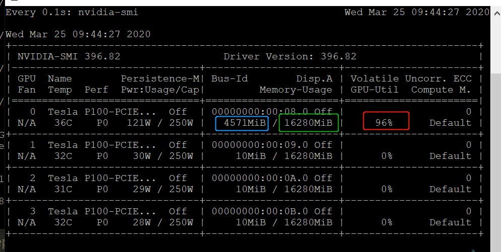Select GPU 2's "Tesla P100-PCIE..." name
This screenshot has height=252, width=501.
(x=102, y=178)
